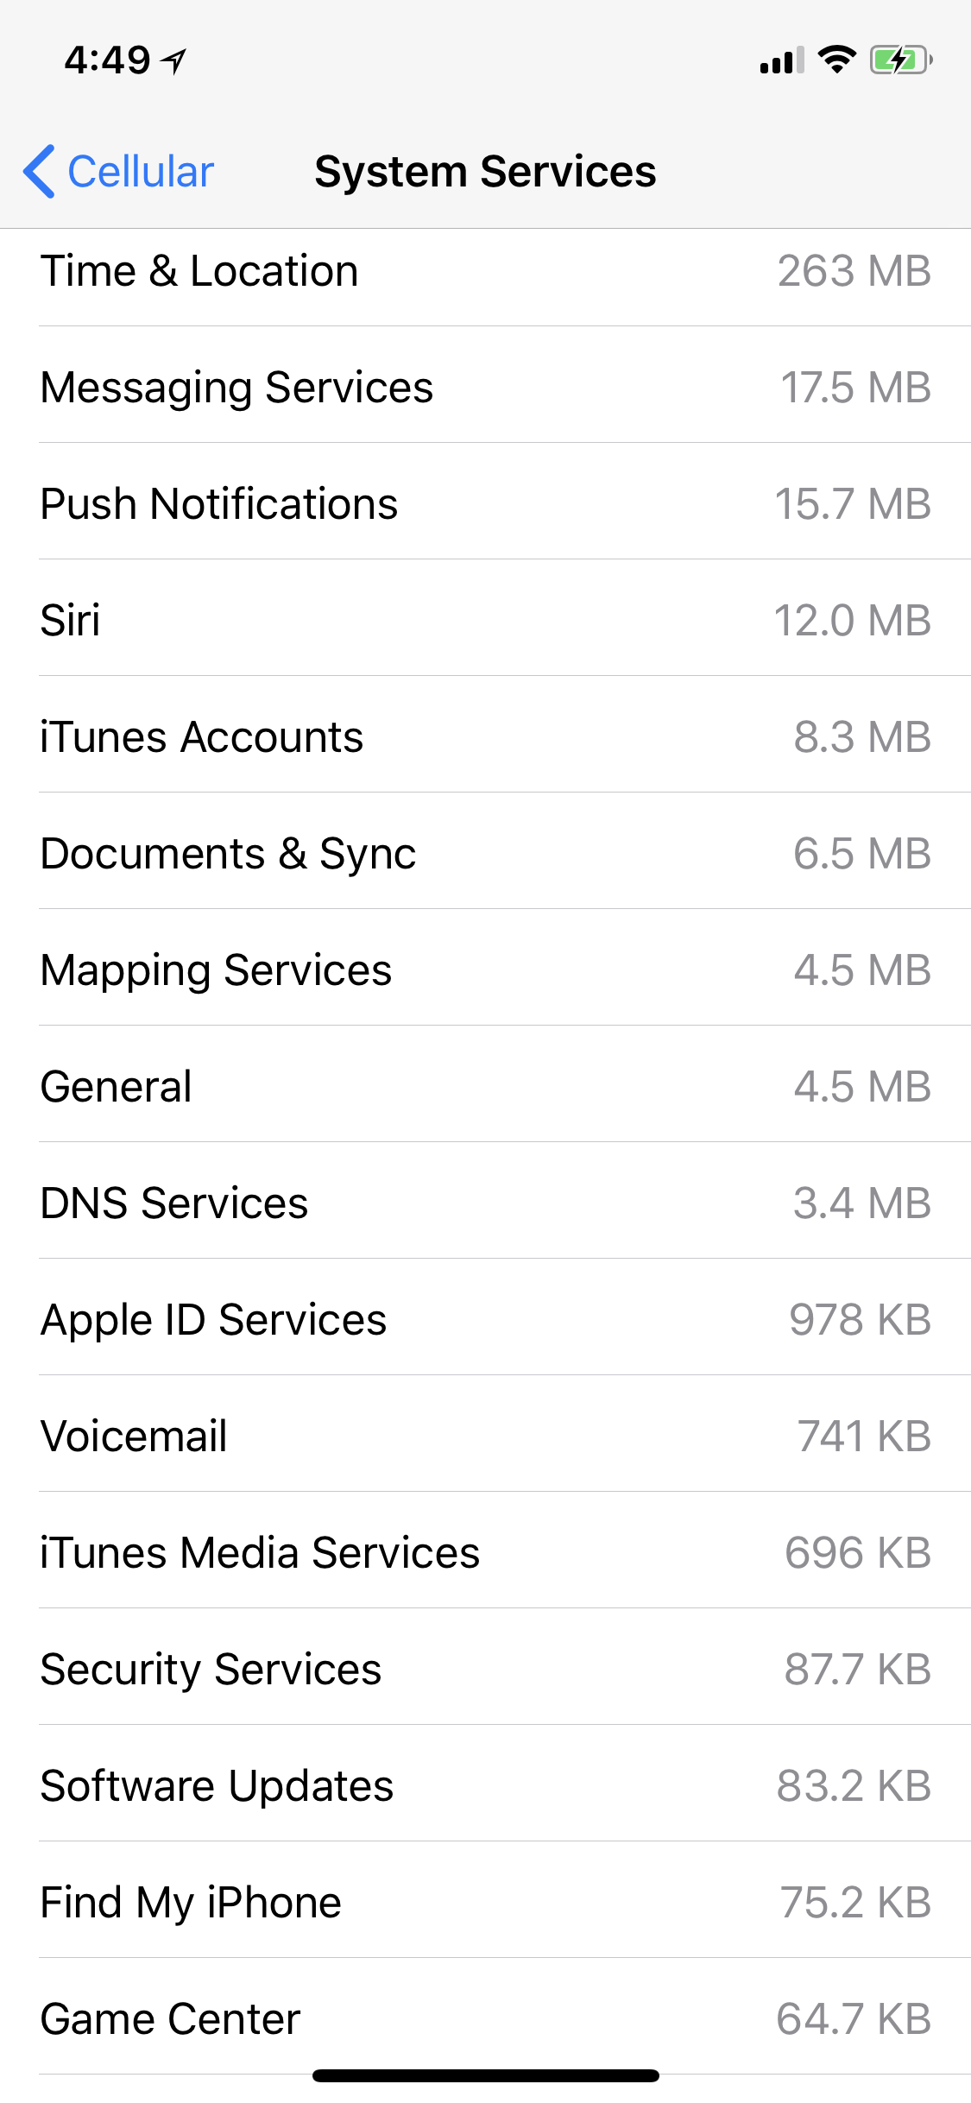Tap the DNS Services entry
This screenshot has height=2103, width=971.
[485, 1203]
